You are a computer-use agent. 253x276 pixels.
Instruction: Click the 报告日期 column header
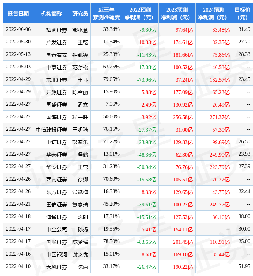(x=18, y=13)
